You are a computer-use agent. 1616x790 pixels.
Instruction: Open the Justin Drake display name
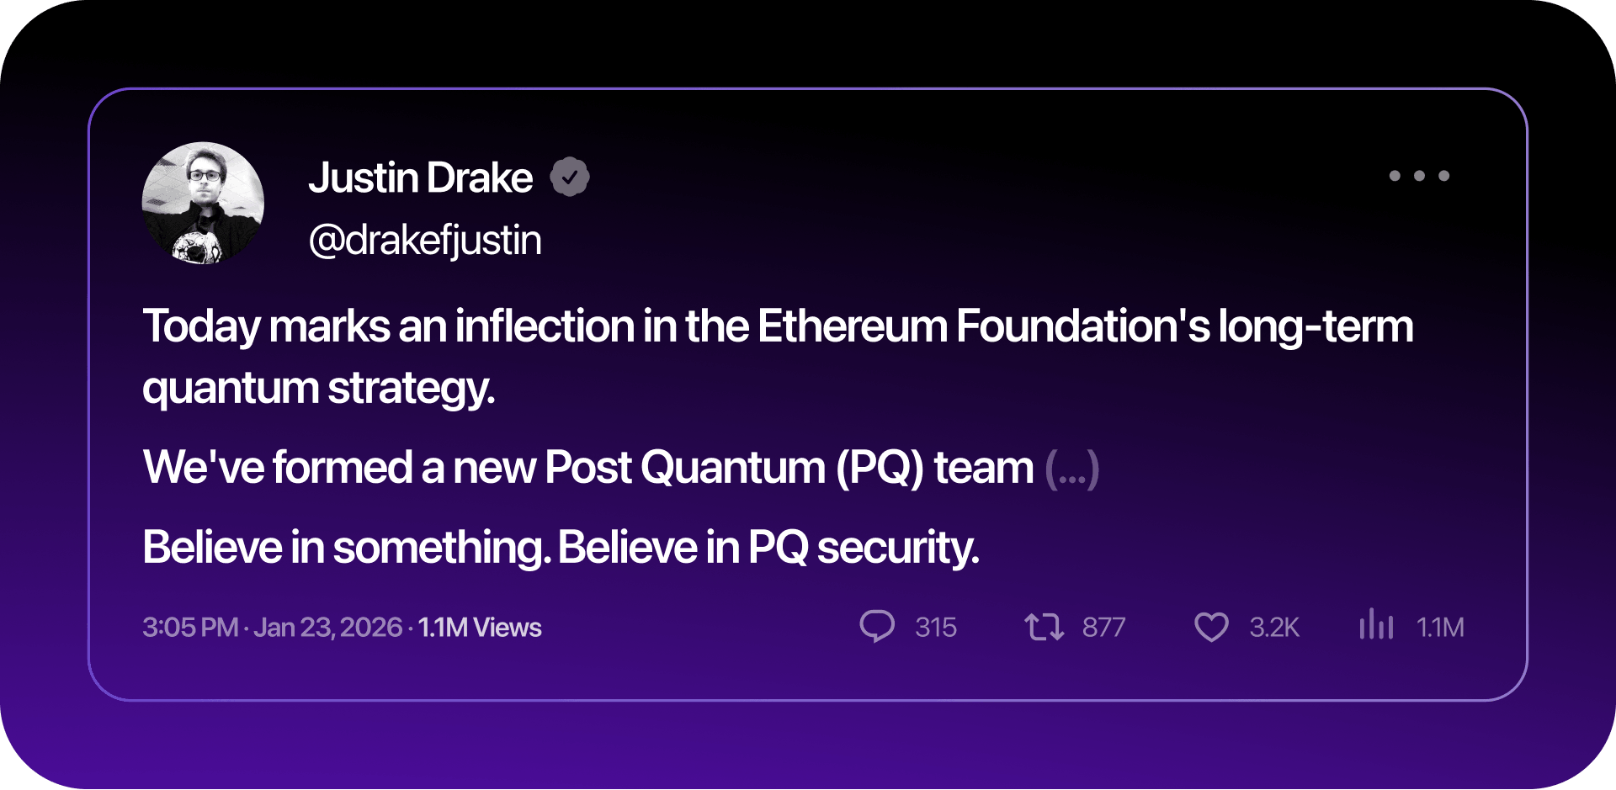421,178
